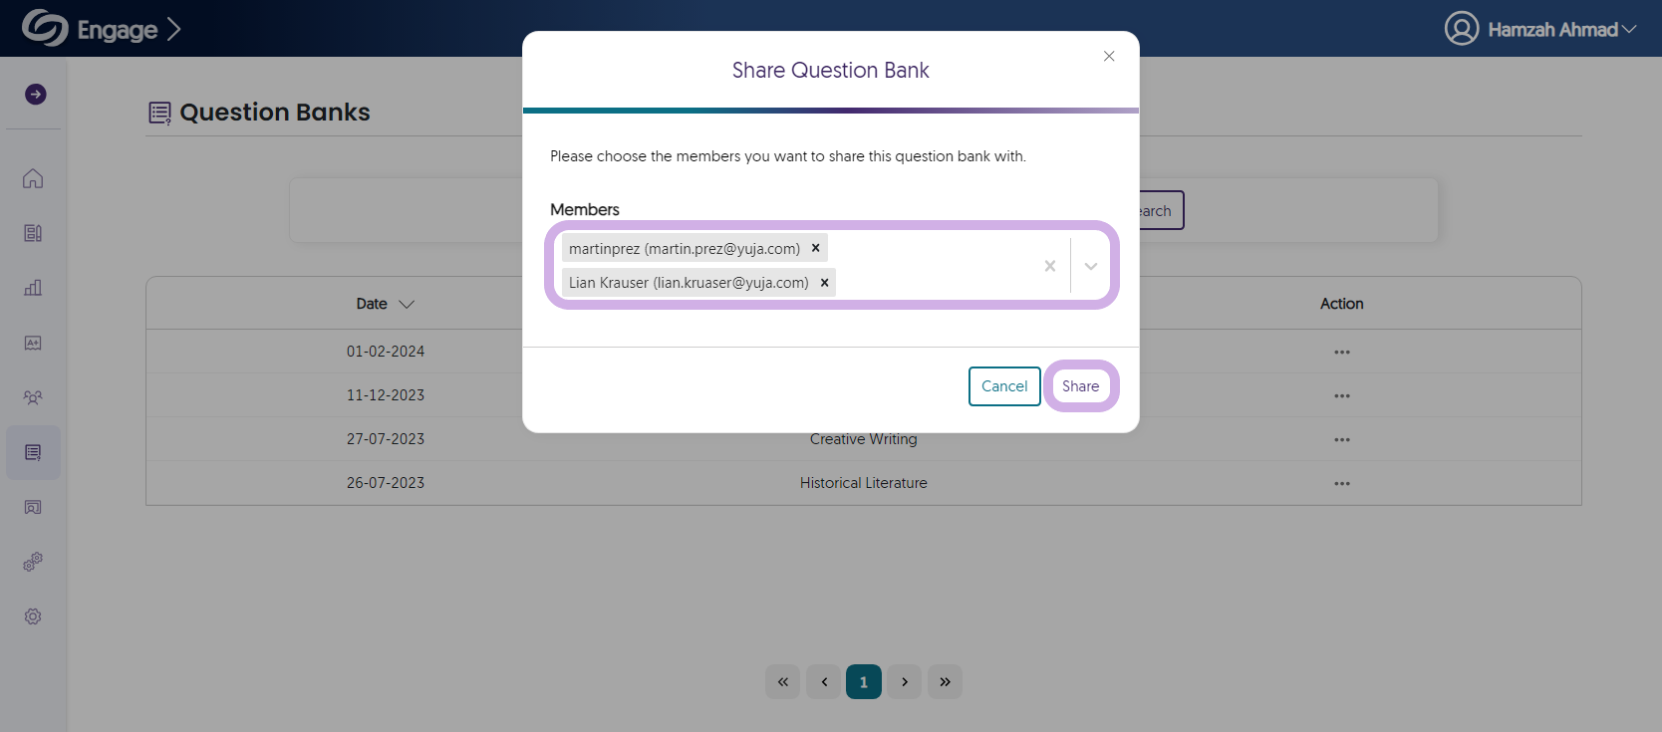The height and width of the screenshot is (732, 1662).
Task: Close the Share Question Bank dialog
Action: [1109, 56]
